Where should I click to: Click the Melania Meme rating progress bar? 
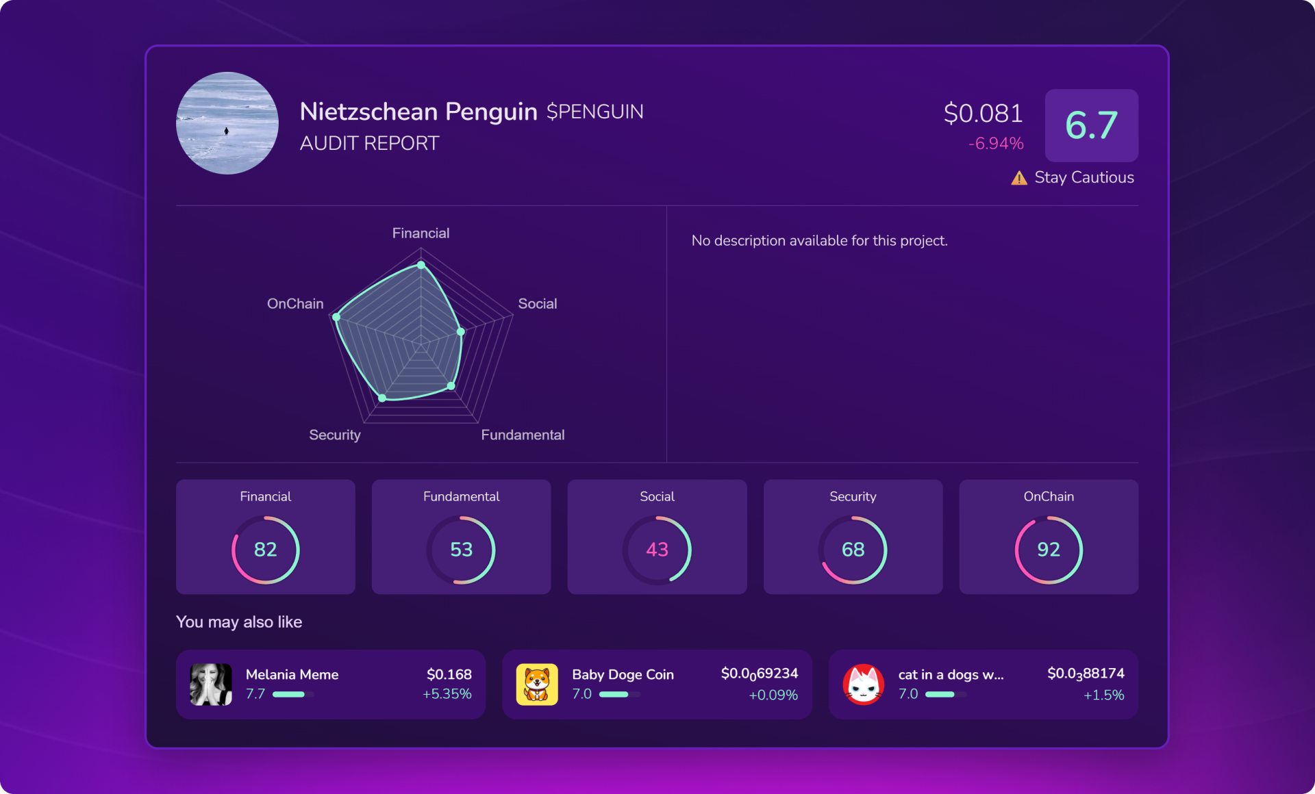click(293, 695)
